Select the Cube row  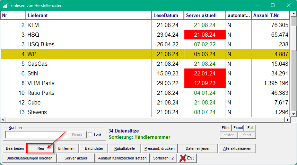tap(145, 102)
